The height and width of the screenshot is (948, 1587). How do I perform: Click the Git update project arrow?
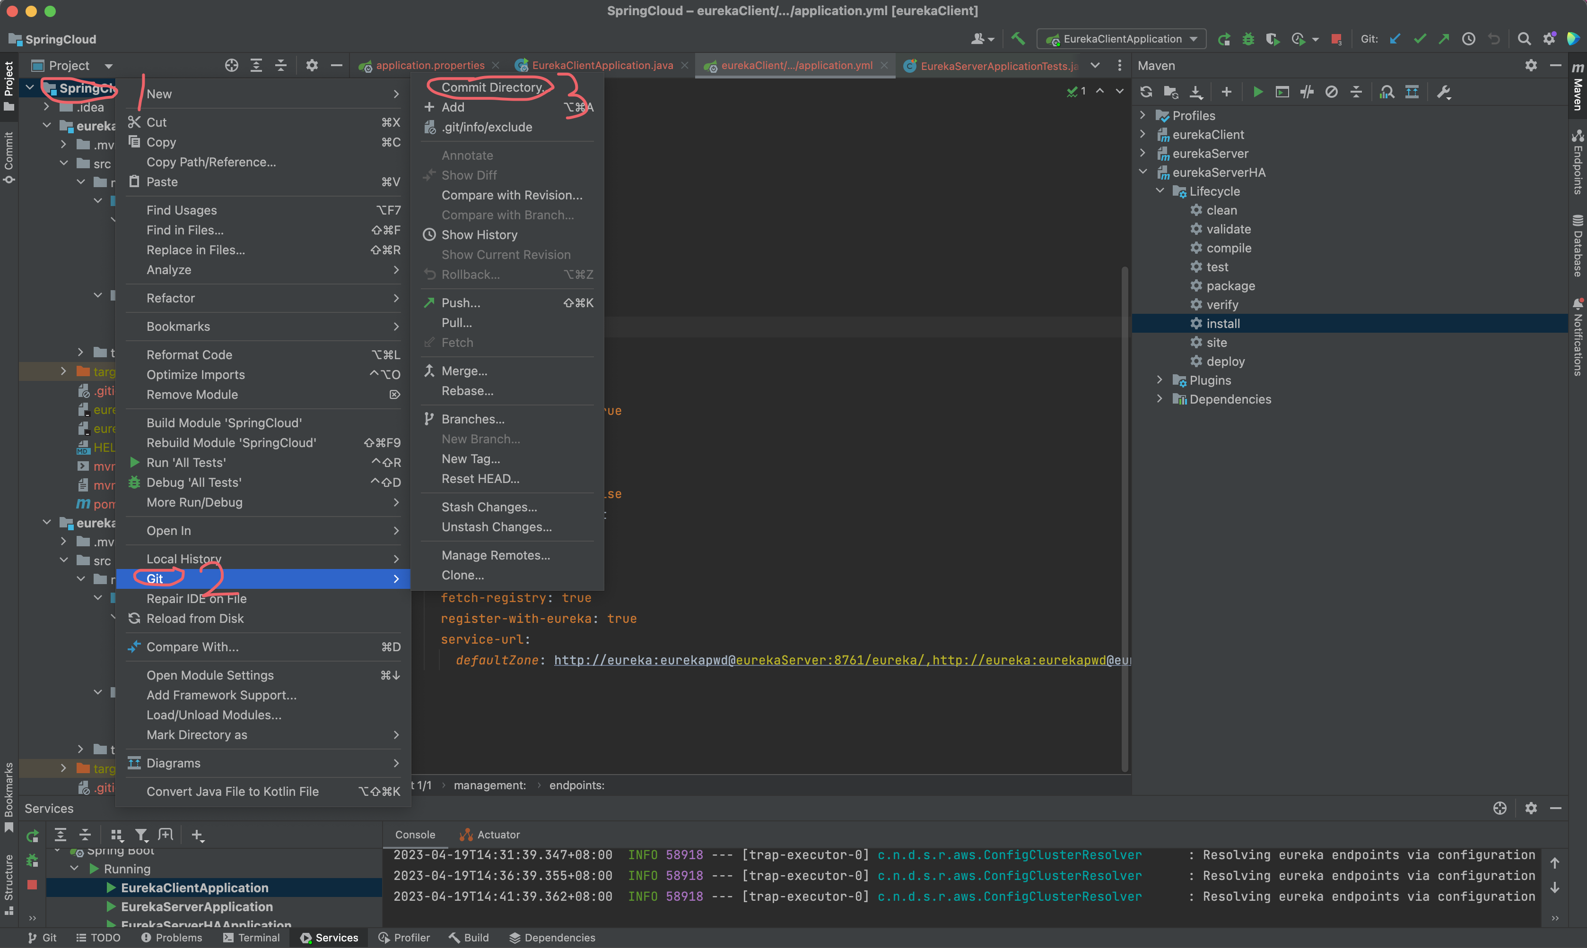[x=1395, y=39]
